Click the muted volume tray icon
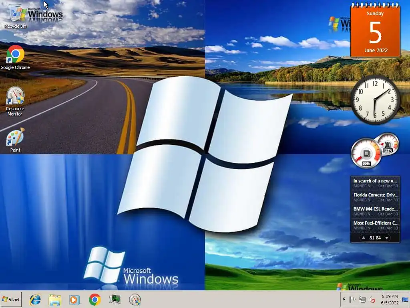Image resolution: width=410 pixels, height=308 pixels. tap(372, 299)
